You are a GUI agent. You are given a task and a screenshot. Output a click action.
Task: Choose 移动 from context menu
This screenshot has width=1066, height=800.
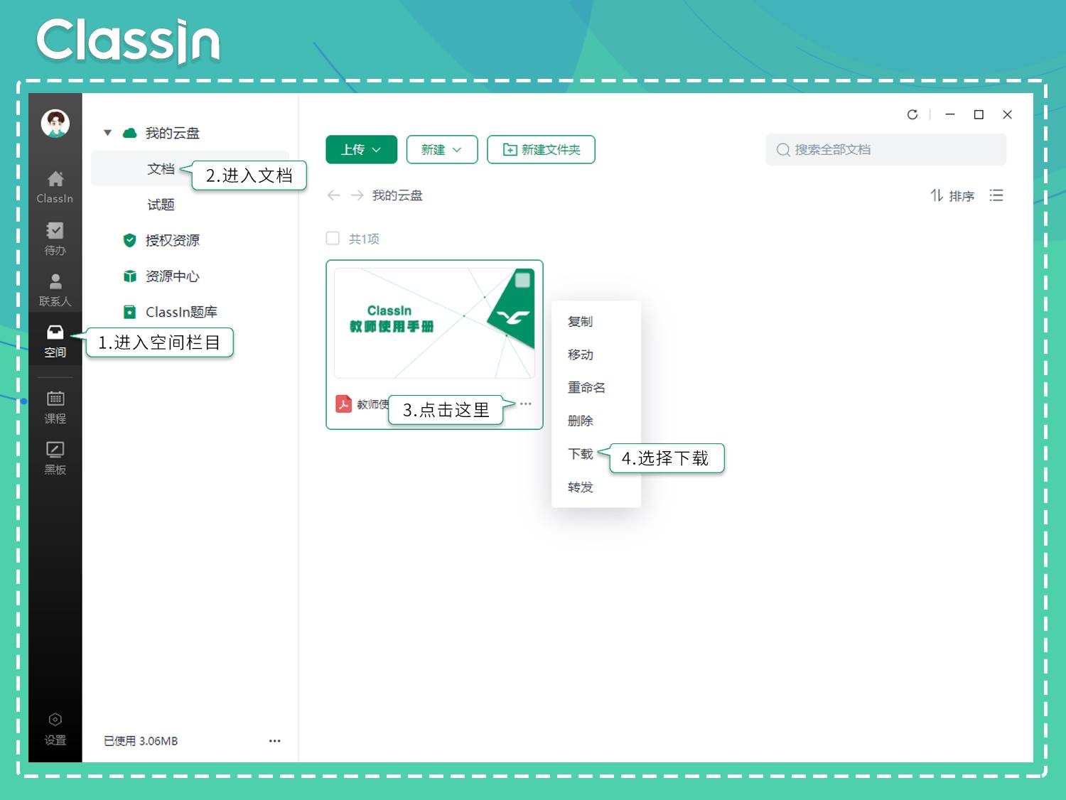[x=580, y=354]
